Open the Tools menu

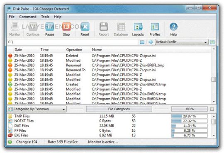45,17
